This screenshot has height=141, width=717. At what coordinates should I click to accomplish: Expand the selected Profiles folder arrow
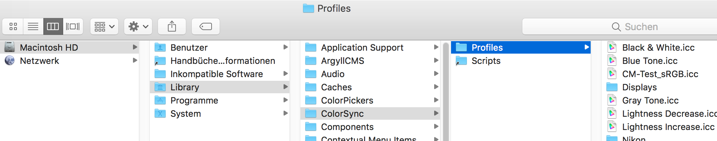tap(587, 47)
